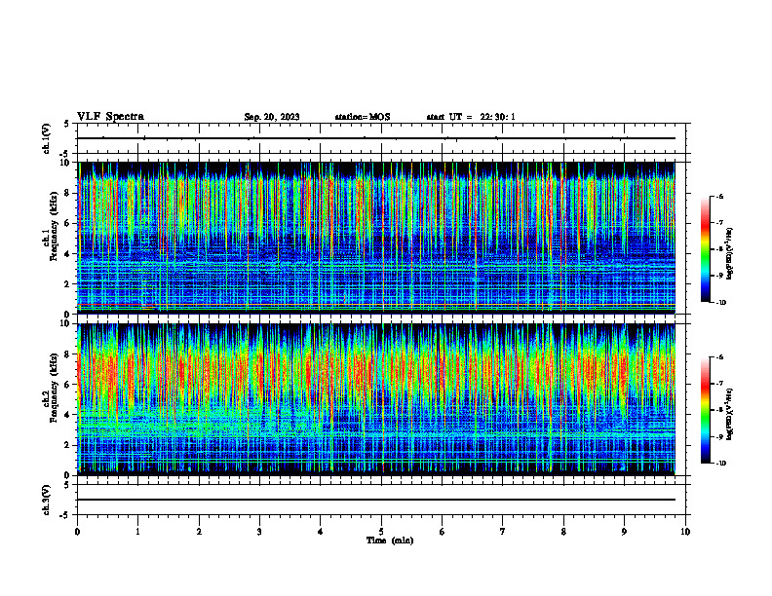Click the "-6" label on ch.2 colorbar

click(719, 357)
